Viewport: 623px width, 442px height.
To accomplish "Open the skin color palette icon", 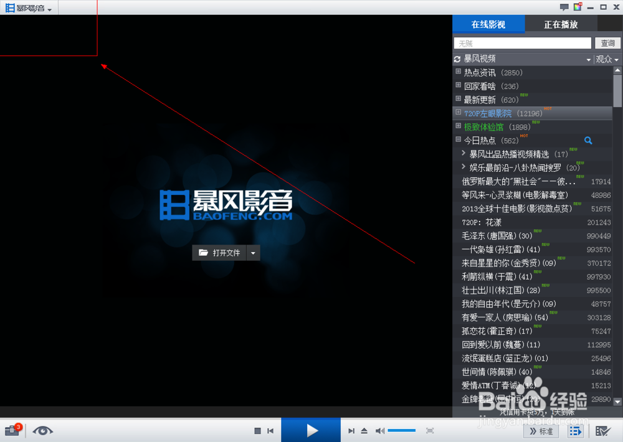I will pos(578,7).
